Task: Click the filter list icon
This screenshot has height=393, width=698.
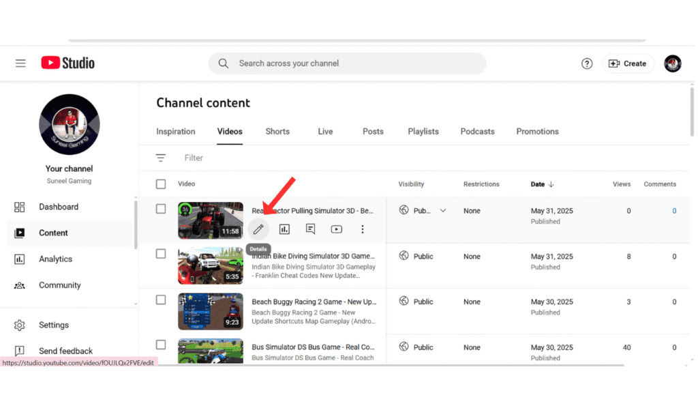Action: click(161, 158)
